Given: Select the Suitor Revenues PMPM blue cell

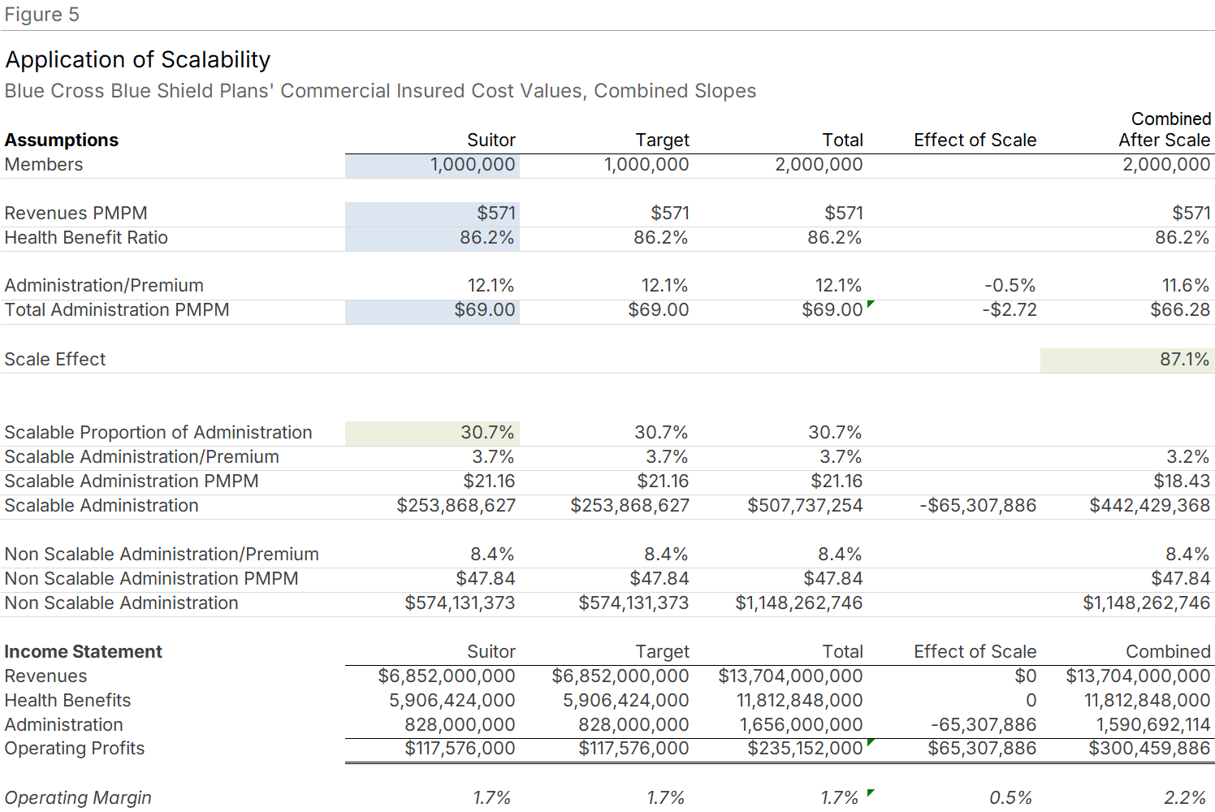Looking at the screenshot, I should (x=432, y=214).
